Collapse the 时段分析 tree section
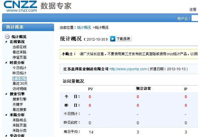 (x=7, y=63)
